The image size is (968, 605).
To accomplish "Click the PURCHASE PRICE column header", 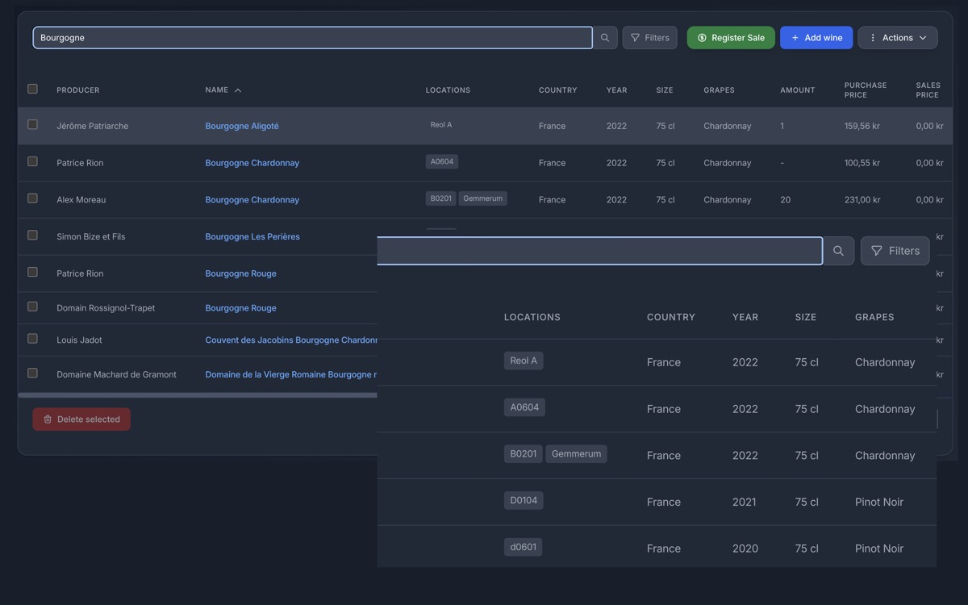I will 866,90.
